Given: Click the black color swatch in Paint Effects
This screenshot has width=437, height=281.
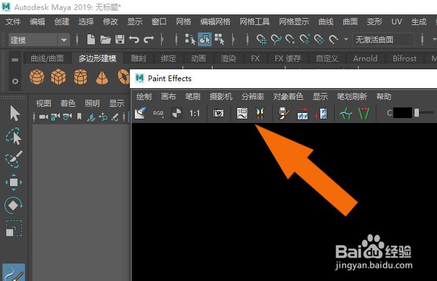Looking at the screenshot, I should 403,113.
